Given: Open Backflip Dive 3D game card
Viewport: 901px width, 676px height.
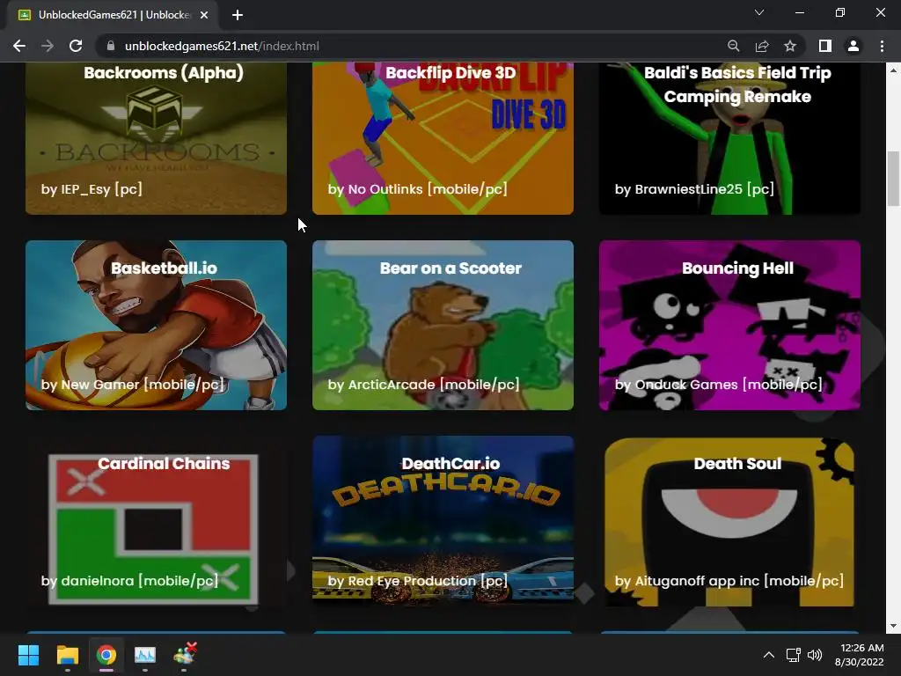Looking at the screenshot, I should pos(443,138).
